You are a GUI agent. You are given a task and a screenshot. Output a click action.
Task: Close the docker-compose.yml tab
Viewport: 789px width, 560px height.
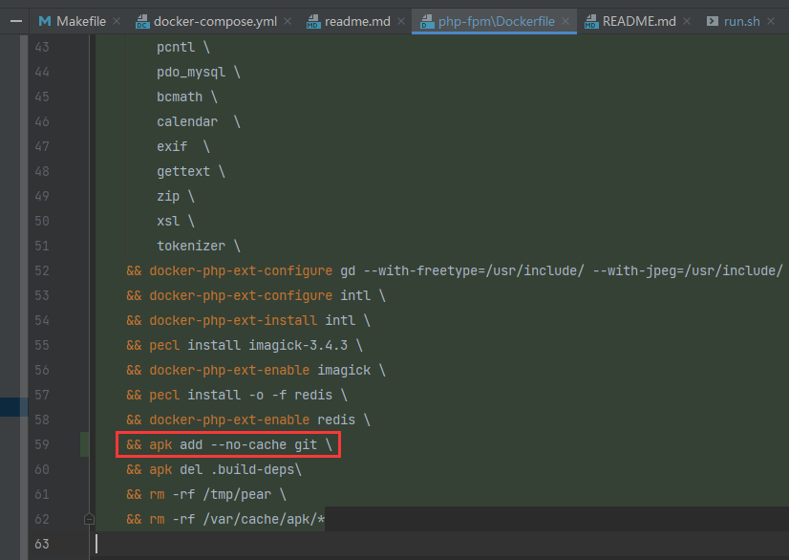coord(290,21)
